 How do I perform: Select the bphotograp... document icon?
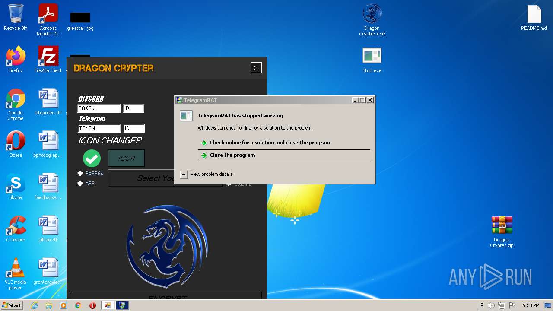48,144
